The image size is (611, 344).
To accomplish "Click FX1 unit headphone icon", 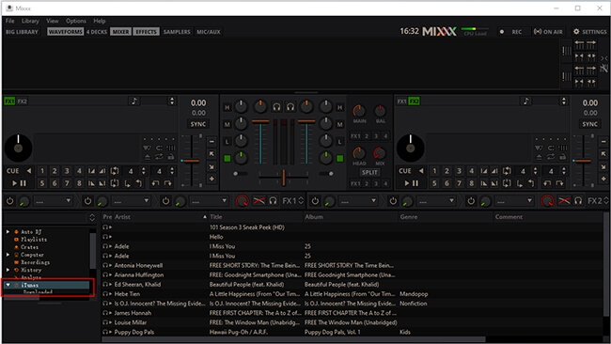I will (x=274, y=201).
